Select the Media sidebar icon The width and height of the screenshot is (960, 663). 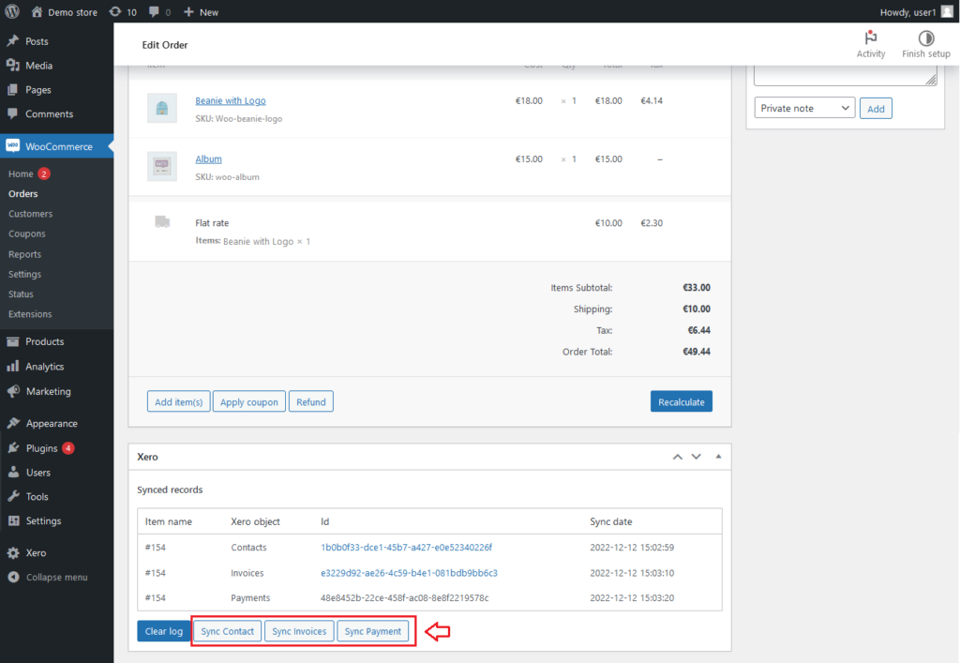point(14,63)
